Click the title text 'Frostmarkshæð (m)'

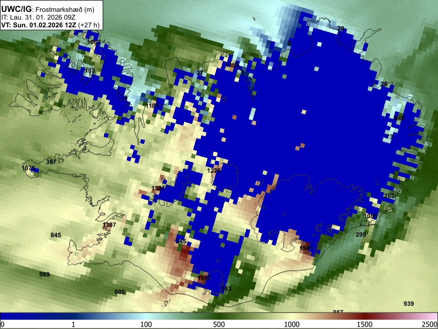[65, 9]
